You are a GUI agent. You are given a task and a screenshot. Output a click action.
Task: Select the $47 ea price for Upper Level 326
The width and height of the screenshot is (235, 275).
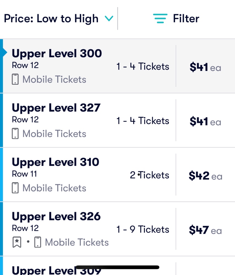pyautogui.click(x=205, y=230)
